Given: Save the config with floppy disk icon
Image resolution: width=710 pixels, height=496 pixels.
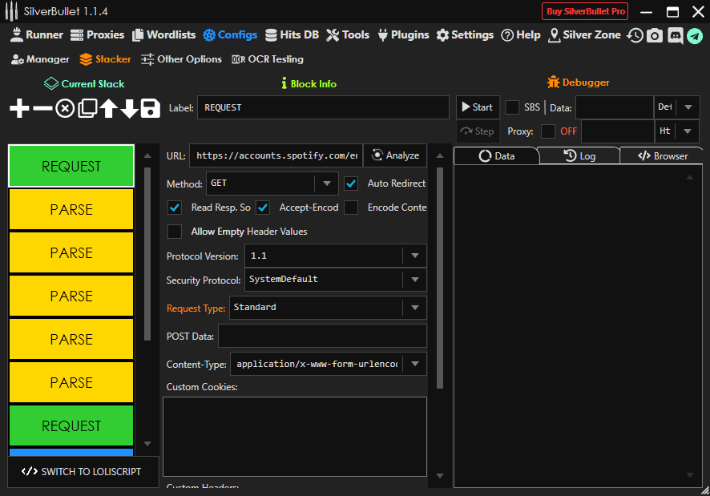Looking at the screenshot, I should coord(150,108).
